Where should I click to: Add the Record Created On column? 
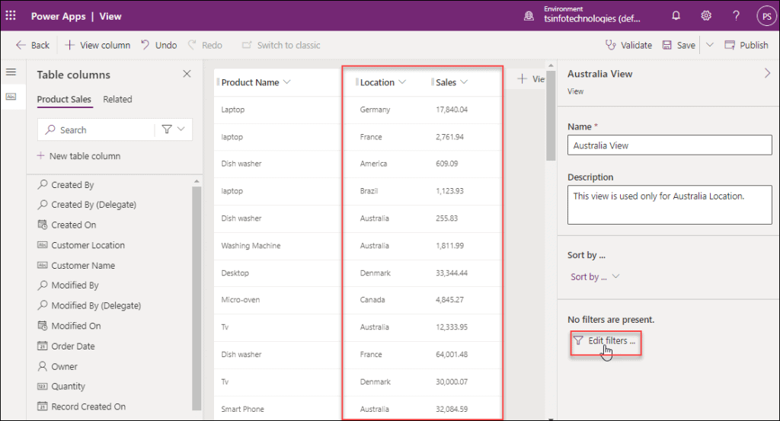tap(82, 407)
